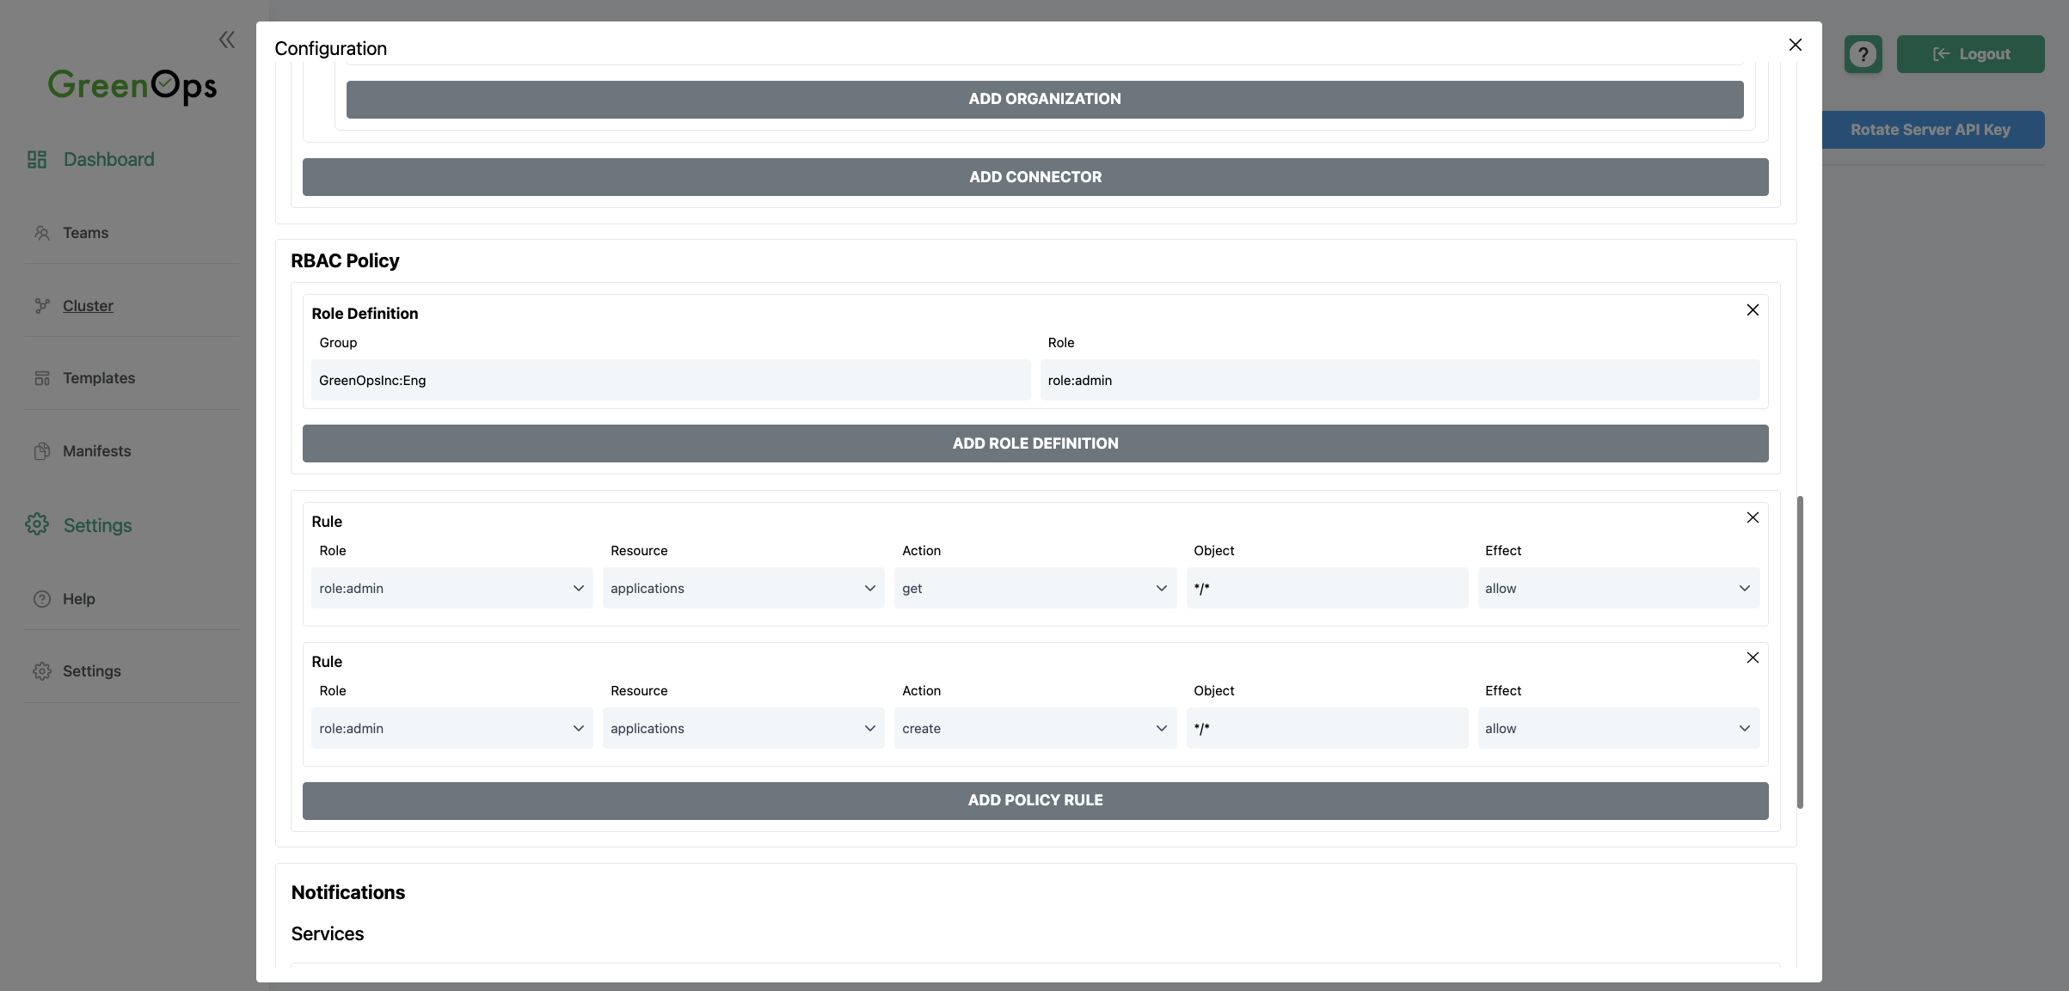The height and width of the screenshot is (991, 2069).
Task: Edit the Group field GreenOpsInc:Eng
Action: pos(671,380)
